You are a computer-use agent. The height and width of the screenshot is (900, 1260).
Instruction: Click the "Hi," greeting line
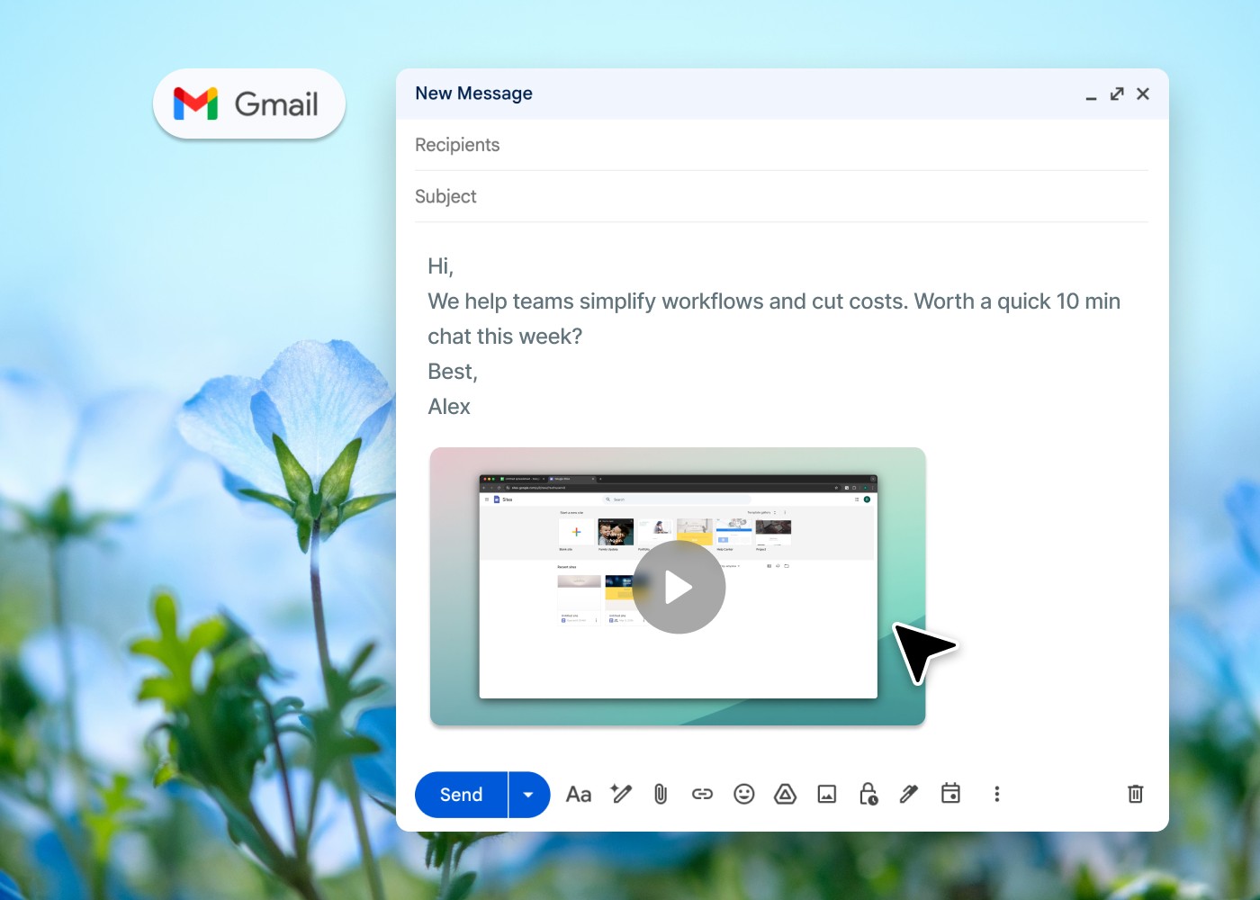440,266
